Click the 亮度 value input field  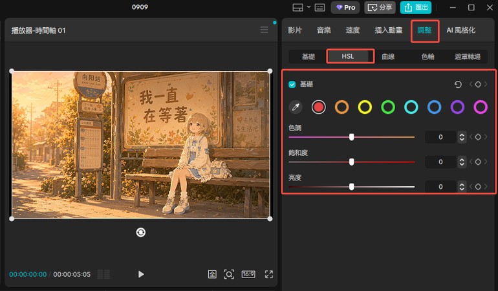440,186
